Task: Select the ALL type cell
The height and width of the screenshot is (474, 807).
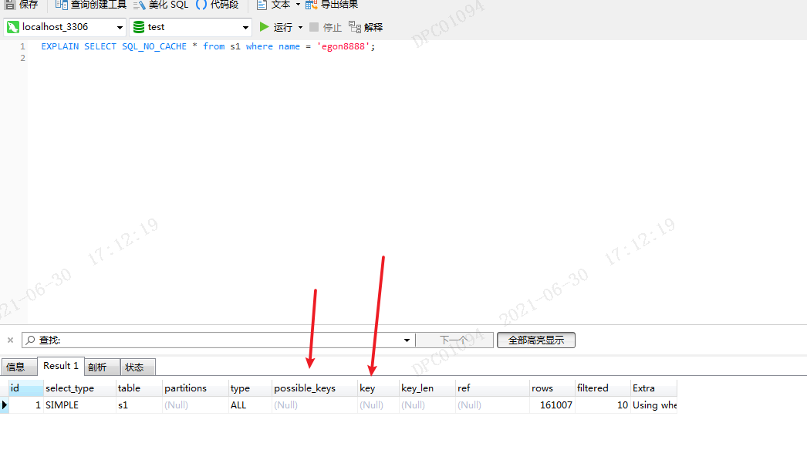Action: 250,405
